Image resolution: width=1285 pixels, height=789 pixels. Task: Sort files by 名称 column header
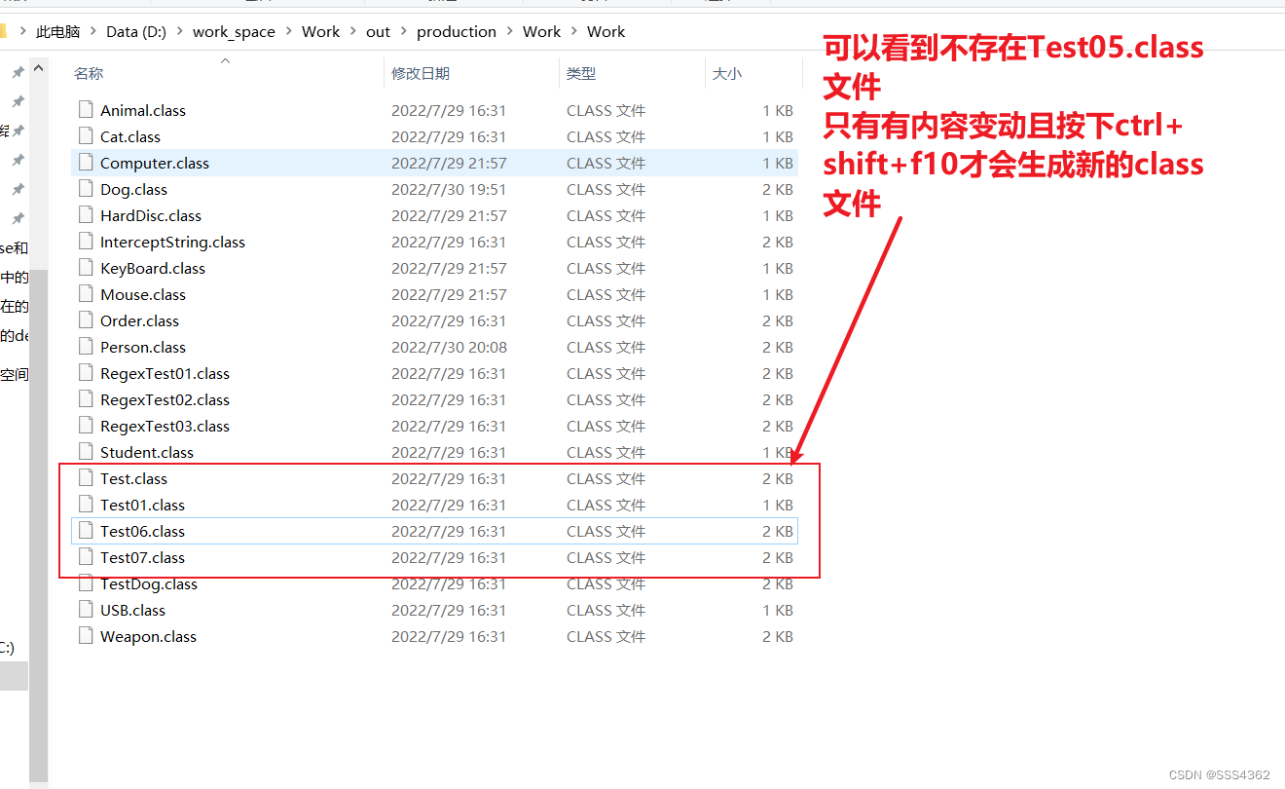pyautogui.click(x=89, y=73)
